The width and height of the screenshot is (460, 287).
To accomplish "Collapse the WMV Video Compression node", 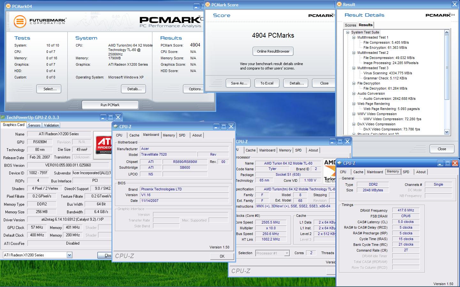I will [354, 114].
